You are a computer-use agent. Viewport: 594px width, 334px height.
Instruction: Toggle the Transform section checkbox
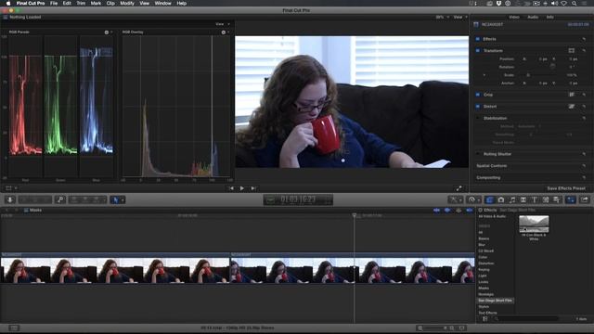pyautogui.click(x=478, y=50)
